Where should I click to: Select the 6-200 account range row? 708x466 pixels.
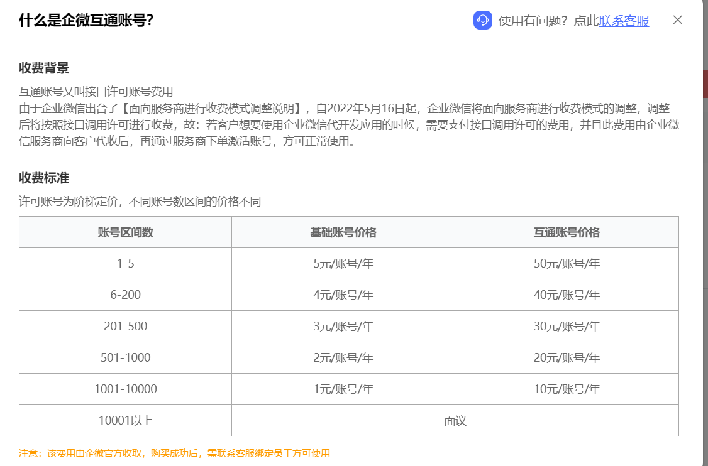(x=125, y=295)
